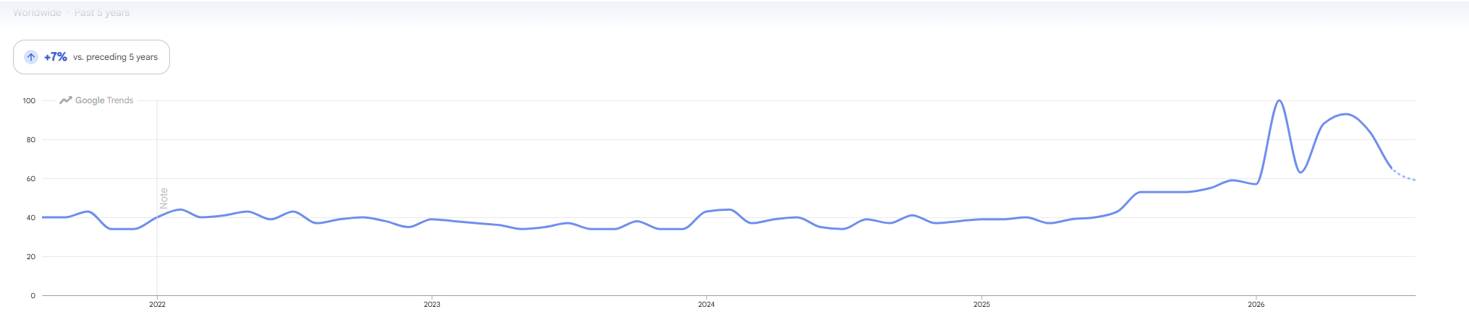Select the 2025 label on x-axis
1469x322 pixels.
pyautogui.click(x=982, y=305)
